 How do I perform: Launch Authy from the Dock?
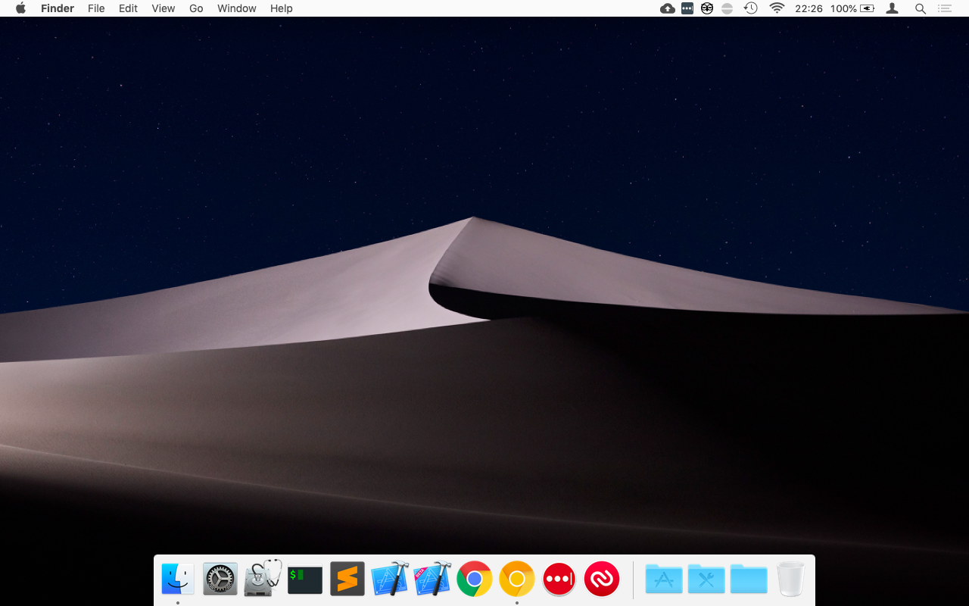(602, 579)
